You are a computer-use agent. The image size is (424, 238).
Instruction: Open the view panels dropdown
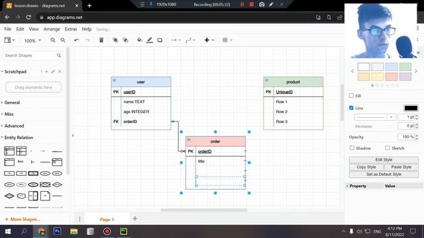click(9, 40)
